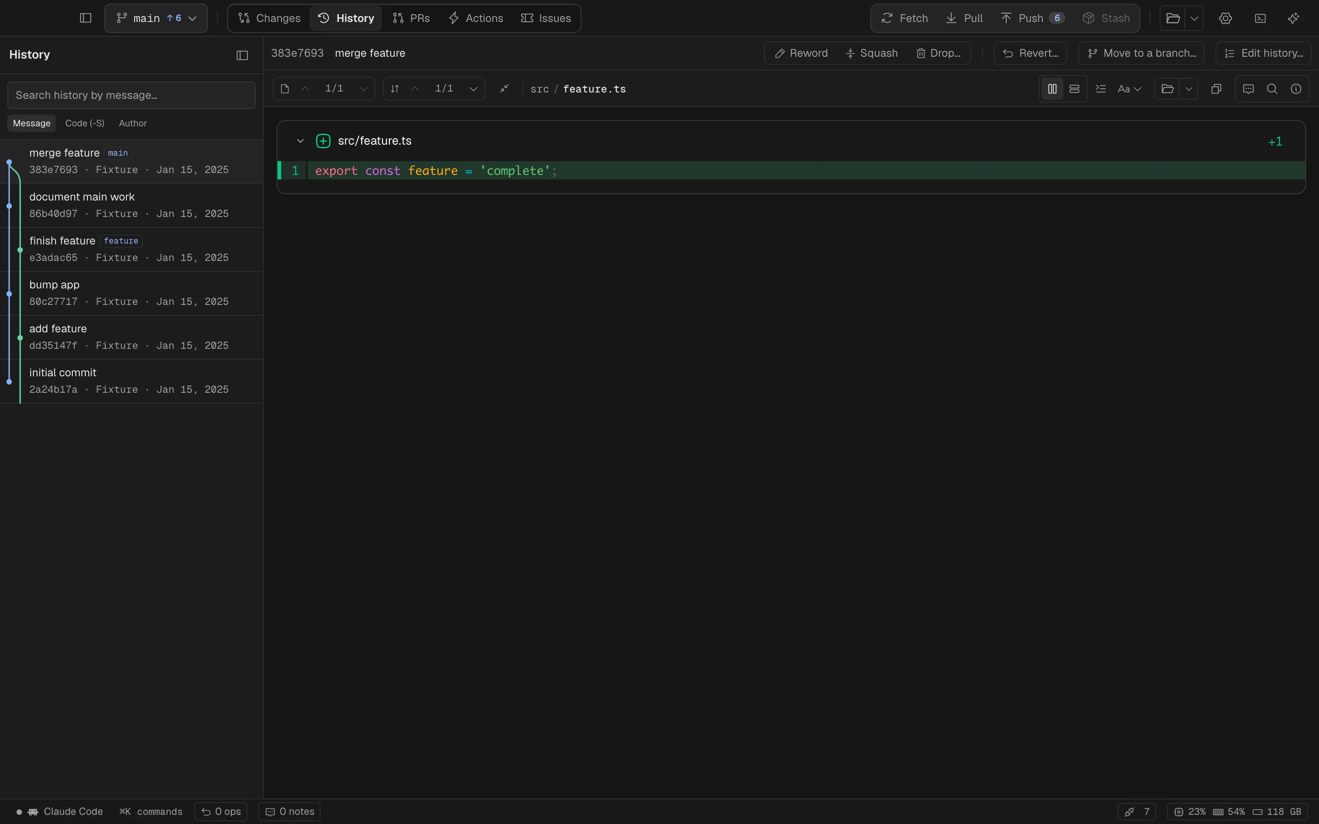This screenshot has width=1319, height=824.
Task: Select the initial commit row
Action: tap(131, 381)
